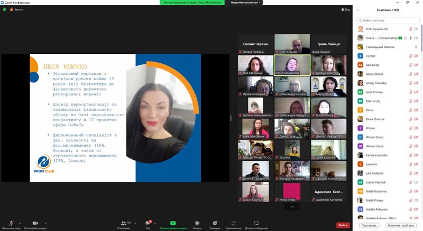This screenshot has width=423, height=231.
Task: Open the Реакции reactions icon
Action: click(x=215, y=223)
